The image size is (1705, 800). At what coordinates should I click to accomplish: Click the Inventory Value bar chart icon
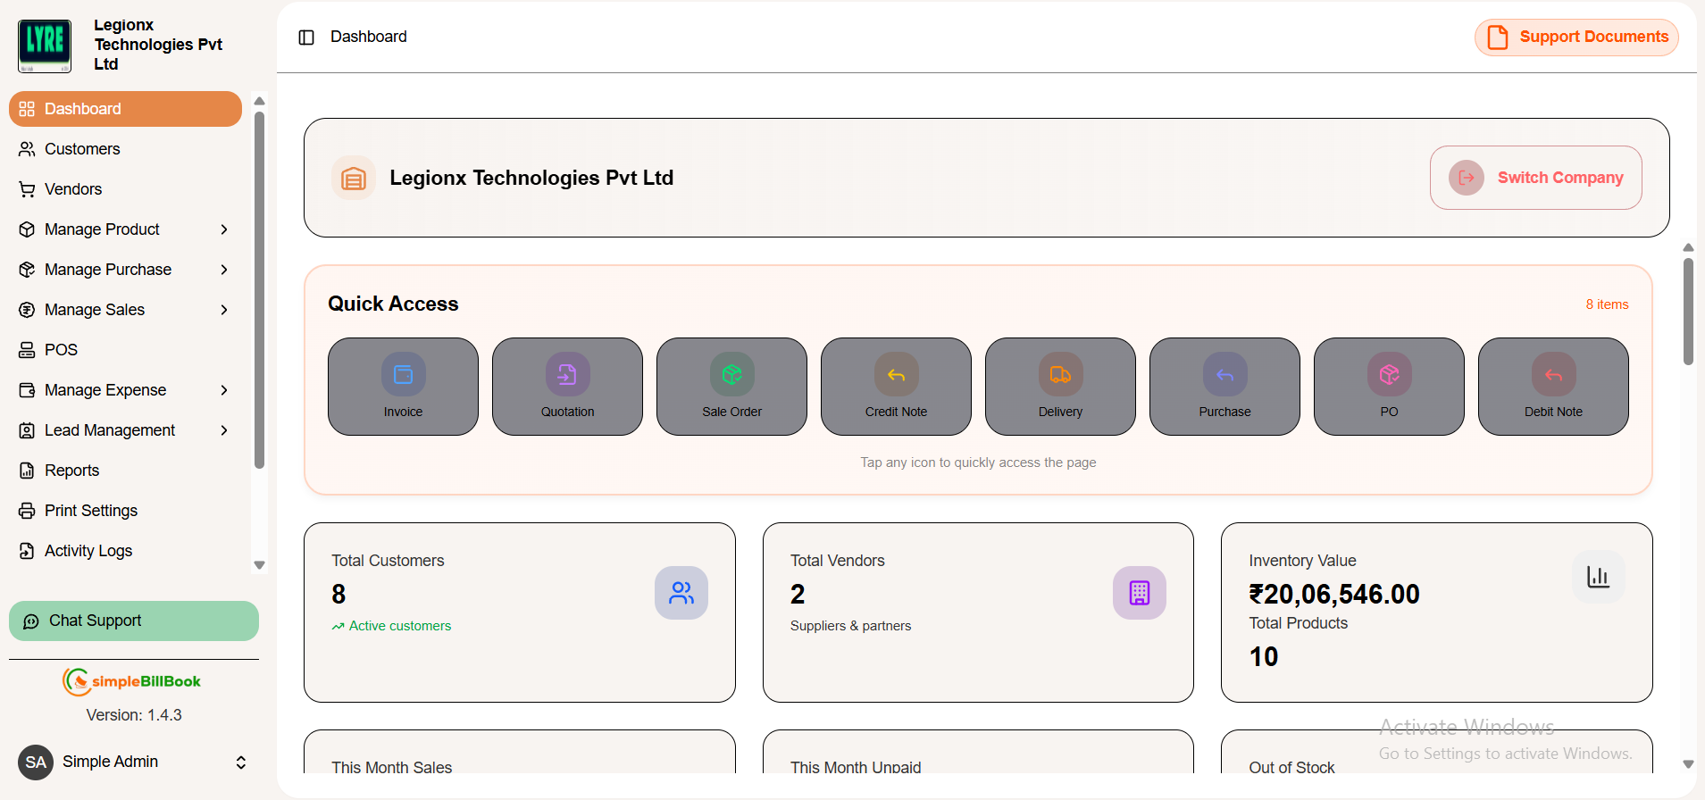tap(1598, 577)
